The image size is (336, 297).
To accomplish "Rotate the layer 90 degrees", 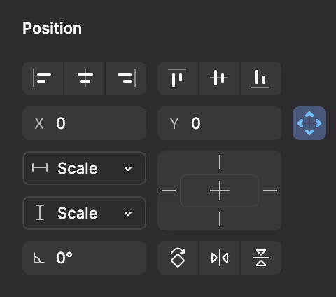I will tap(178, 258).
